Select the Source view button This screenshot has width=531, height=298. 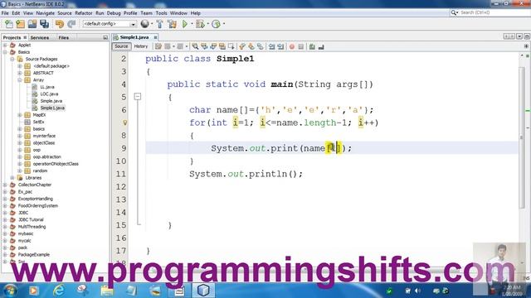(x=121, y=46)
